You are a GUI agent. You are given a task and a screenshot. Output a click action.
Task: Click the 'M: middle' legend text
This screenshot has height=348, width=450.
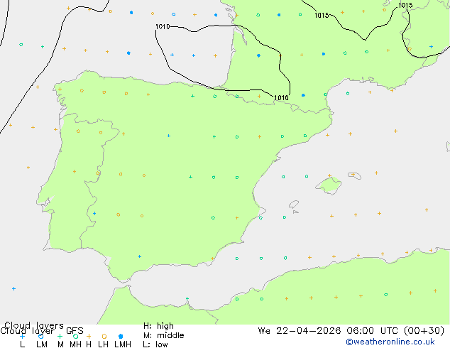coord(163,335)
